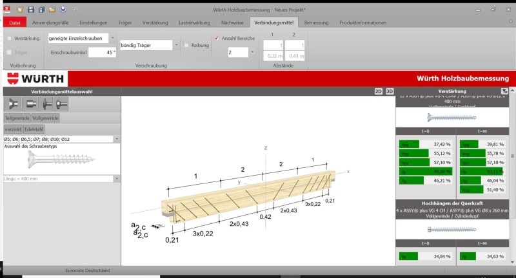Open the Anzahl Bereiche count dropdown
The height and width of the screenshot is (278, 516).
tap(252, 52)
